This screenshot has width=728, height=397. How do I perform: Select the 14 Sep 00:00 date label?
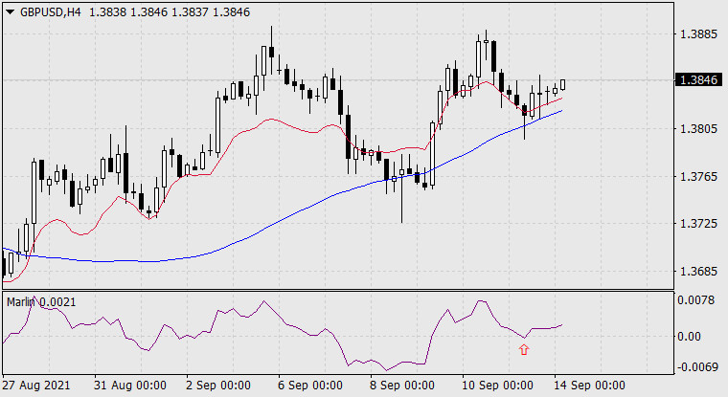point(590,385)
